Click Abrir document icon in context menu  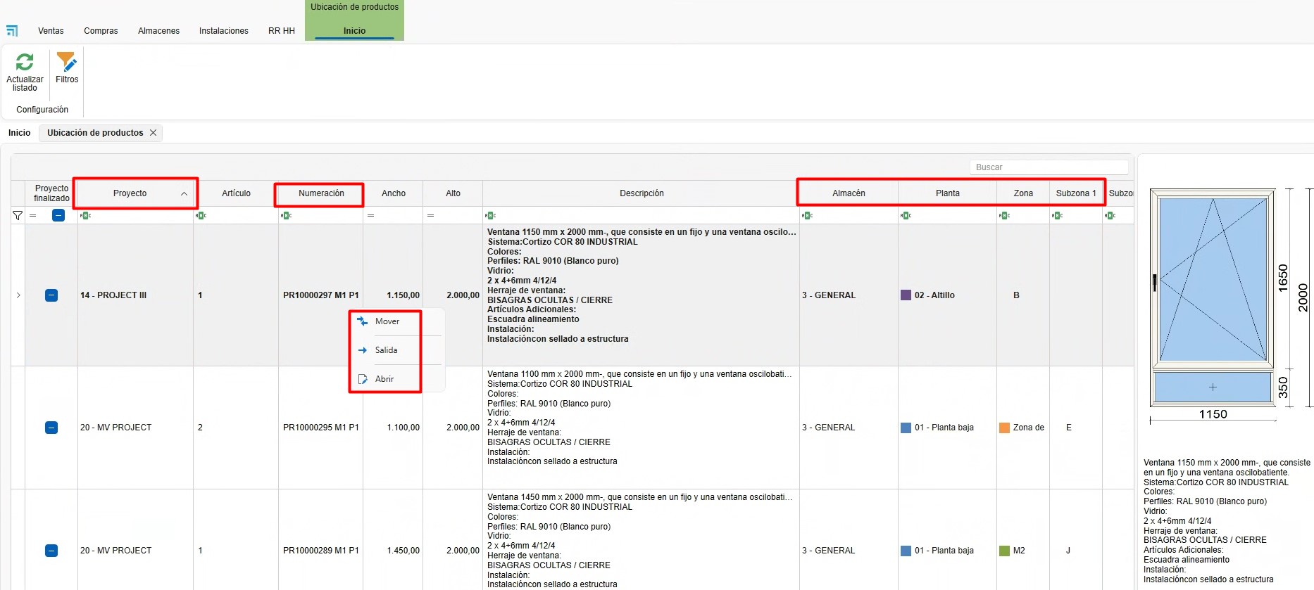pyautogui.click(x=363, y=379)
